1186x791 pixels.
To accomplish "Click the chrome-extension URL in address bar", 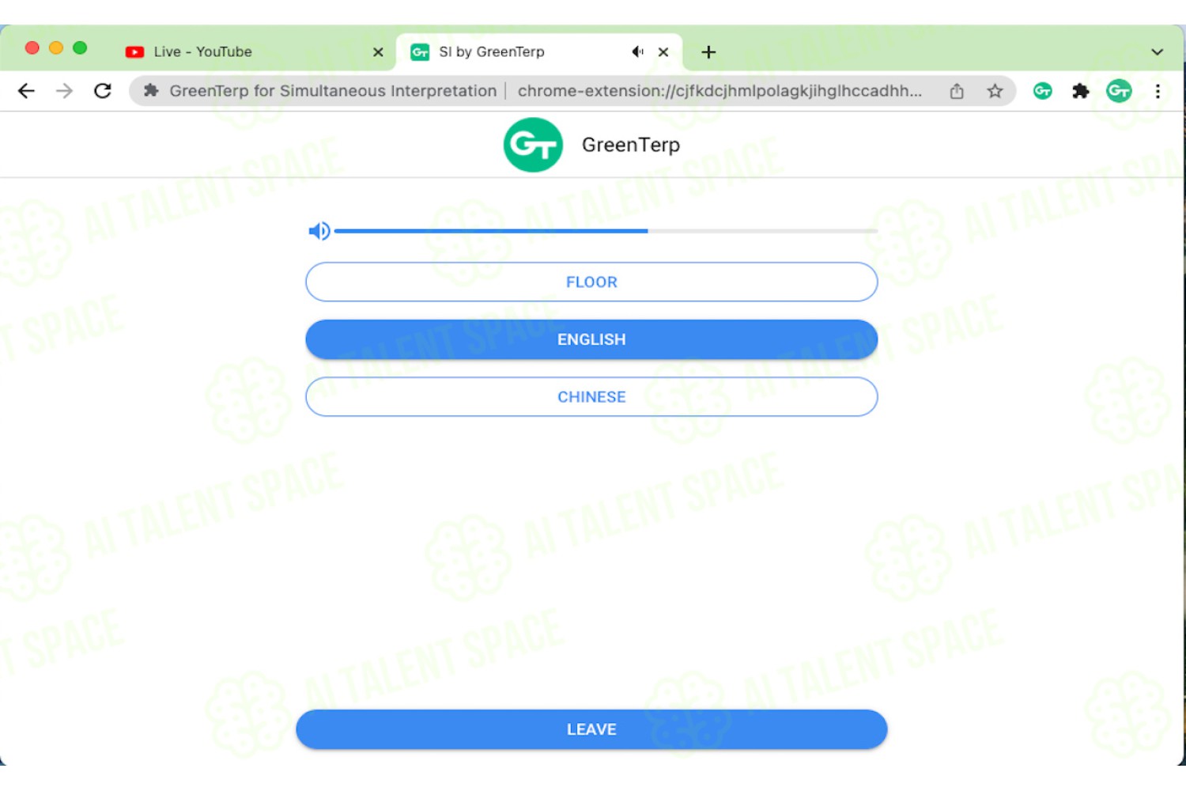I will point(720,91).
